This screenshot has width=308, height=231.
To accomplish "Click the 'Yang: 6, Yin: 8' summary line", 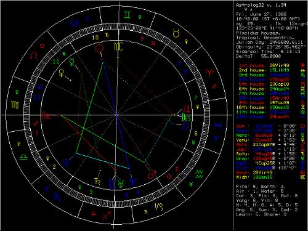I will point(257,200).
